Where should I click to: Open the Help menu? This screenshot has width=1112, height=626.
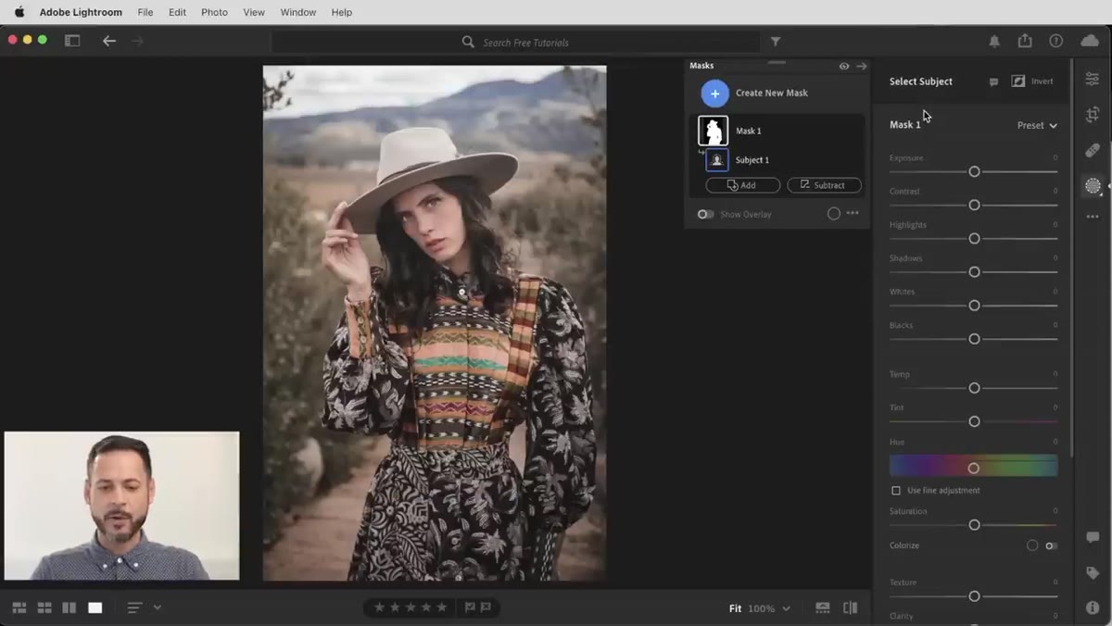[x=341, y=12]
